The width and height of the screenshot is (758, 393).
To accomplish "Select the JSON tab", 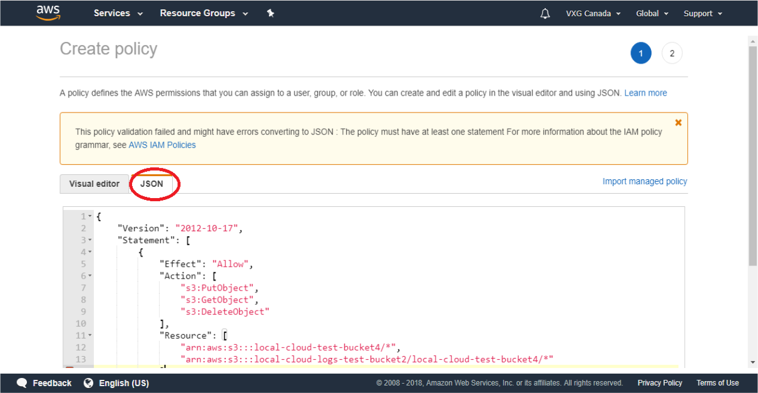I will tap(151, 184).
